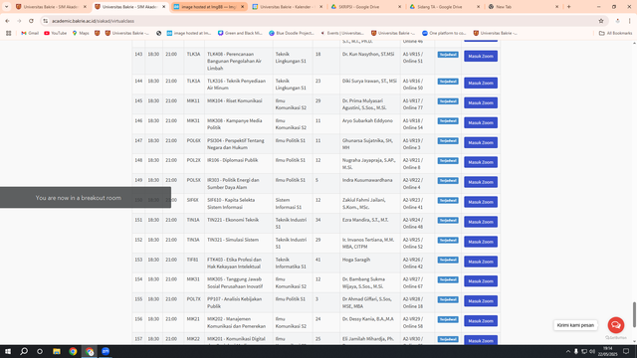Screen dimensions: 637x358
Task: Open the Windows Start menu
Action: [x=8, y=351]
